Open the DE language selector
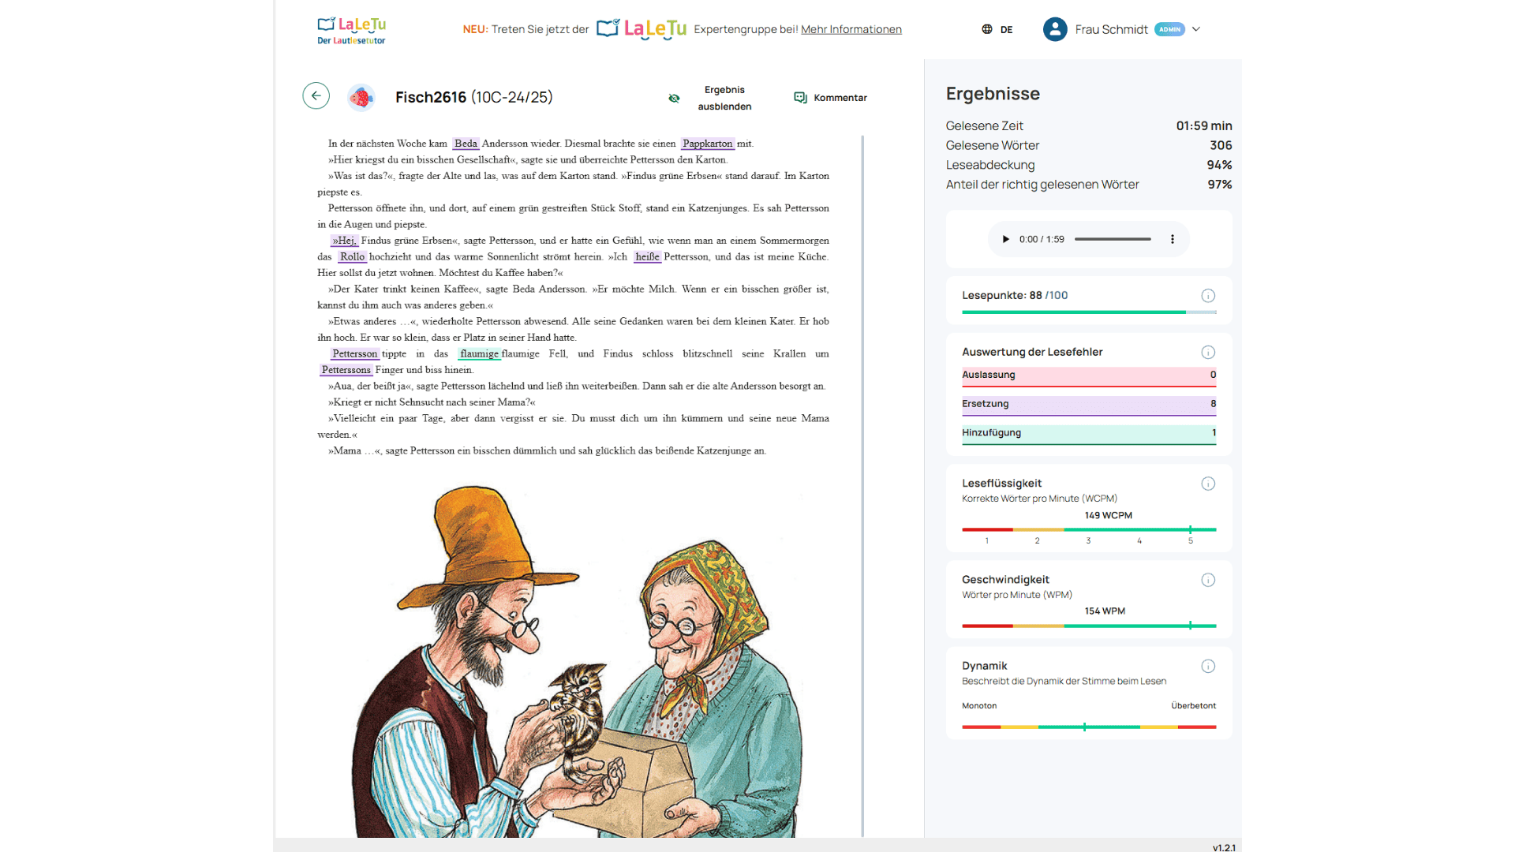This screenshot has width=1515, height=852. 1006,29
